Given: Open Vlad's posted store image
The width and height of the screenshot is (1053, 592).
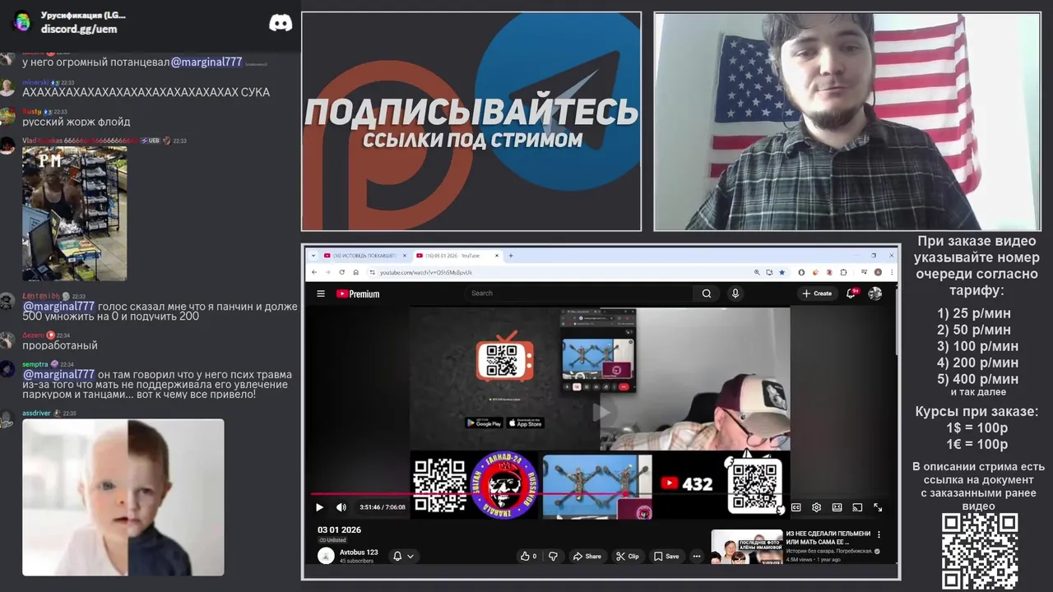Looking at the screenshot, I should point(74,214).
